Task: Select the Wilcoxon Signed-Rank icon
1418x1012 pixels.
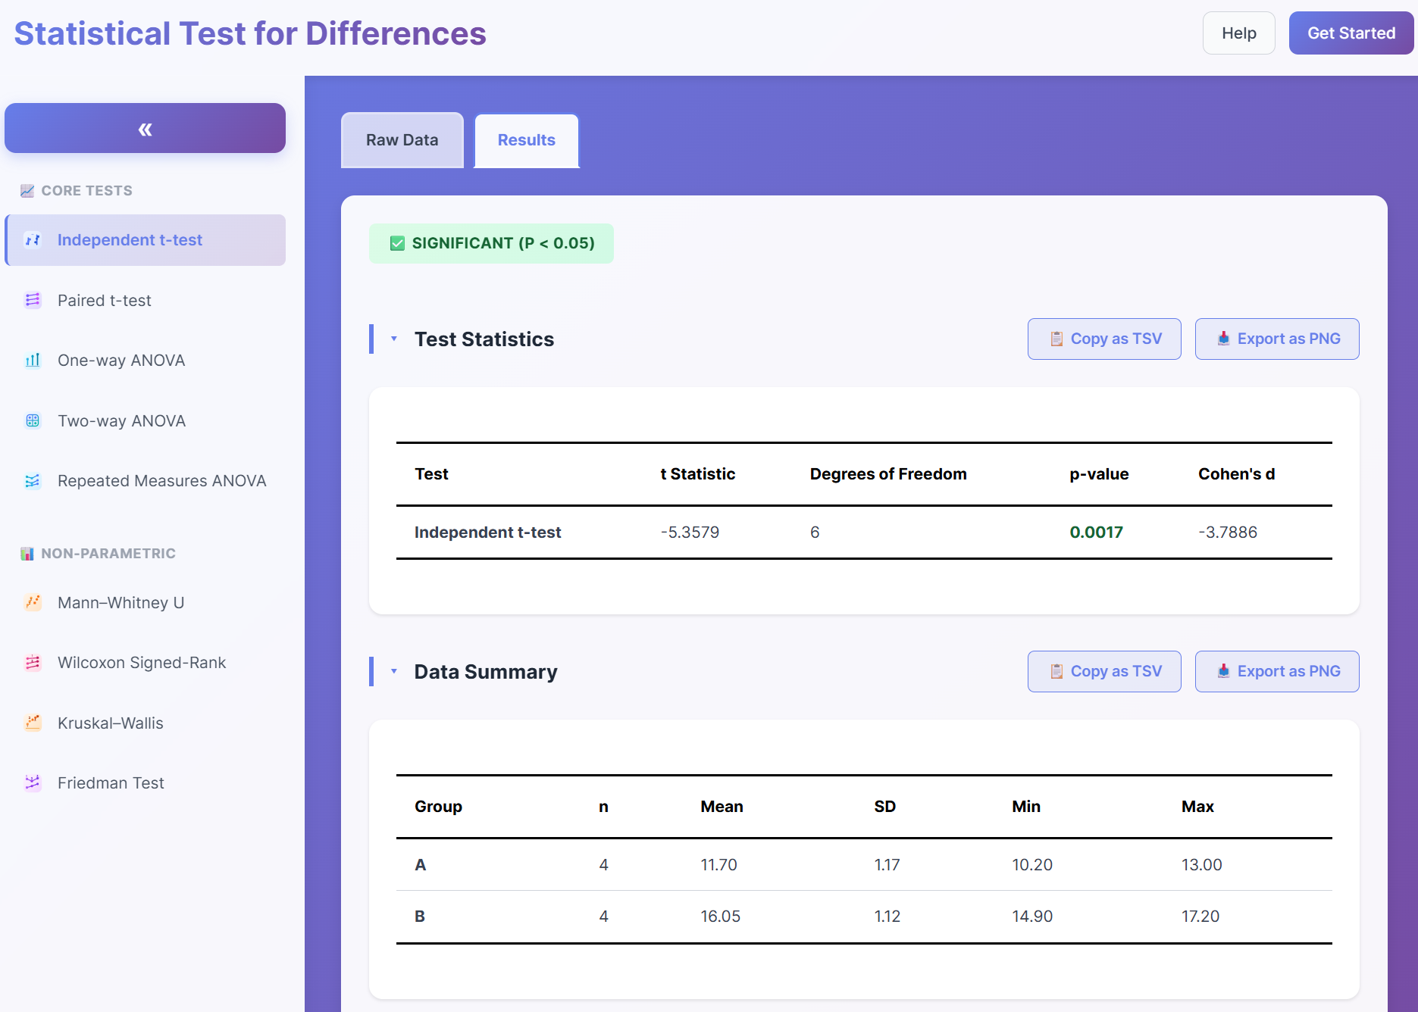Action: 32,662
